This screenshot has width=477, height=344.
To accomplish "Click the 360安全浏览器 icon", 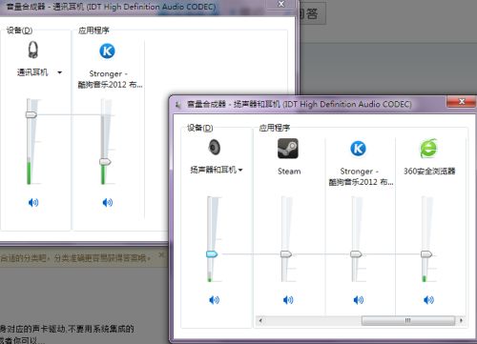I will click(x=428, y=149).
